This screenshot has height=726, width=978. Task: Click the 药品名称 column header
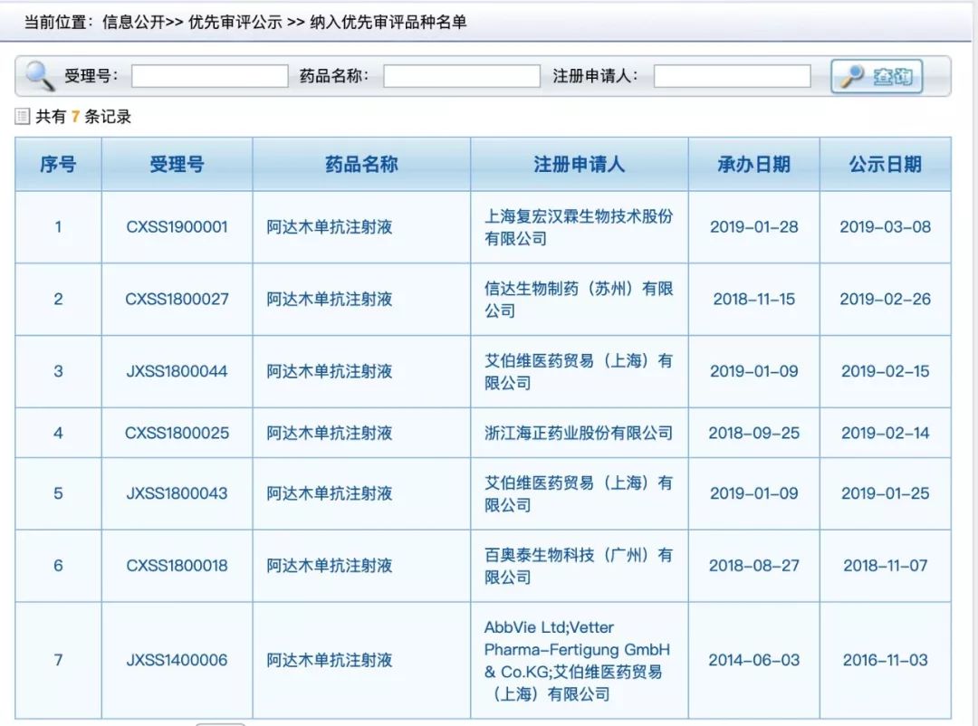click(361, 164)
